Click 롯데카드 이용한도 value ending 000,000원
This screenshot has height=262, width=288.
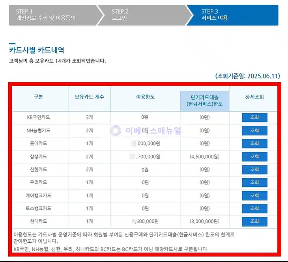coord(145,143)
